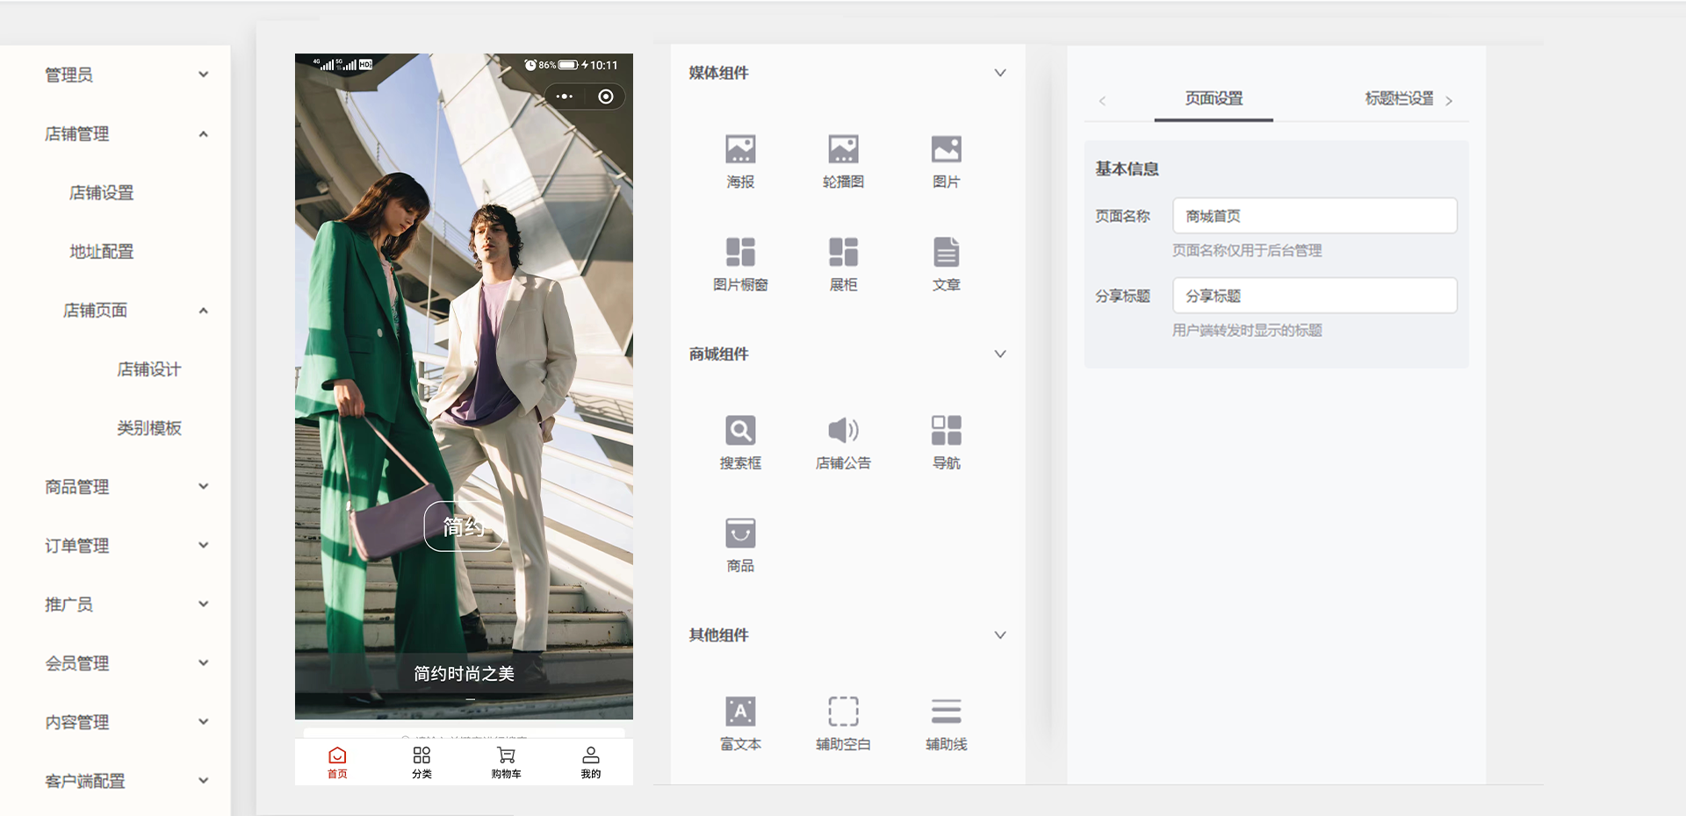Click the 简约时尚之美 caption text
The image size is (1686, 816).
coord(464,674)
